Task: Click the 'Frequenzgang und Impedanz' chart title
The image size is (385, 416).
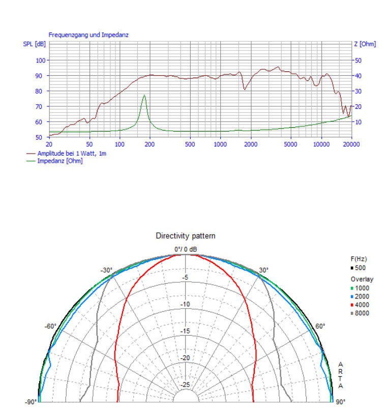Action: click(88, 35)
